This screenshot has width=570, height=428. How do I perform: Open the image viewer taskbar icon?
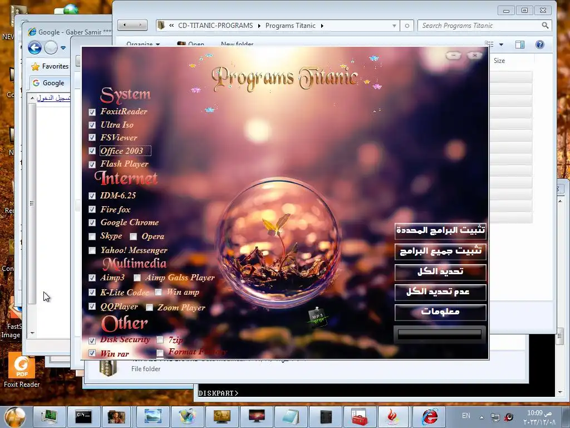153,417
